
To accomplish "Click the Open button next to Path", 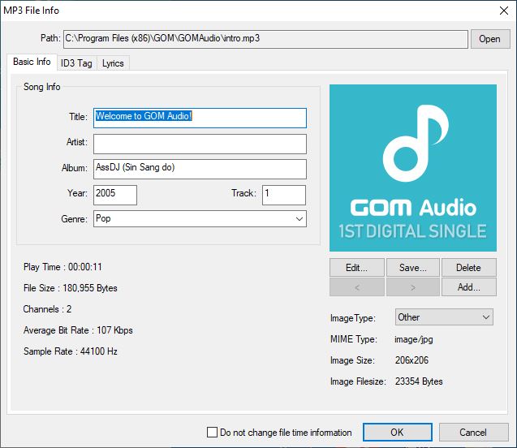I will pyautogui.click(x=490, y=39).
